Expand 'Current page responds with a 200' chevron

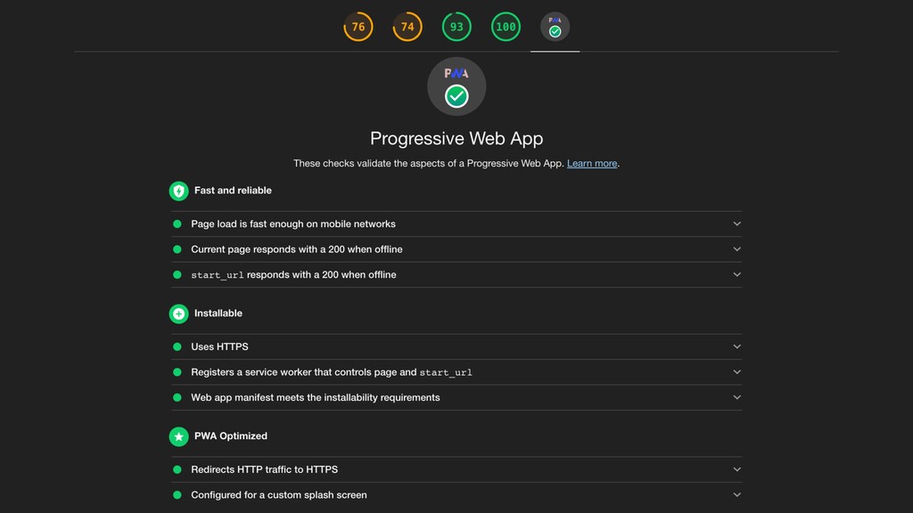point(736,249)
